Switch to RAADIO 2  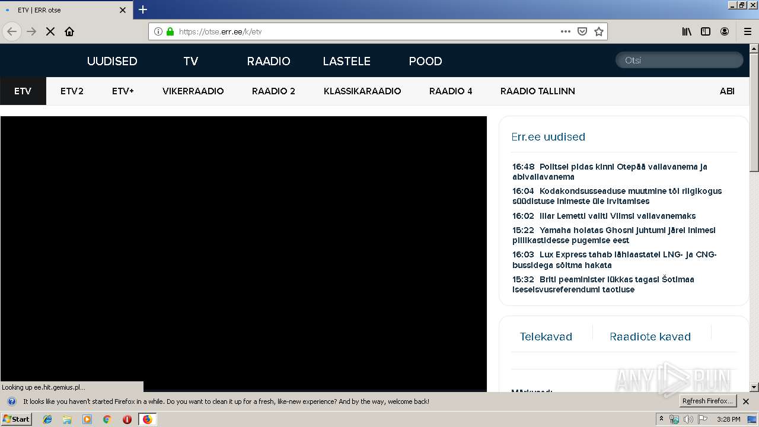[x=273, y=91]
